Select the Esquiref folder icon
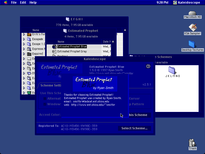 click(29, 54)
